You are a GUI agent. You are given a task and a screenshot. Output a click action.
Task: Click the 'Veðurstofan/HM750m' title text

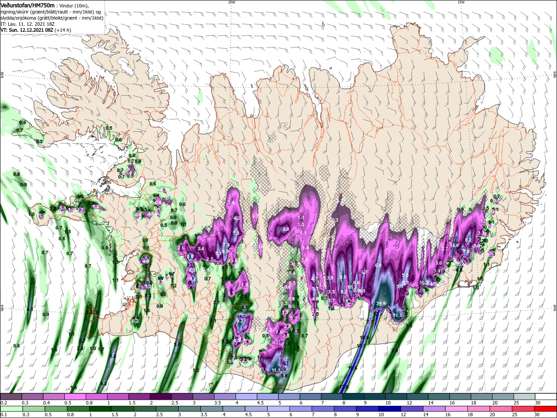click(28, 5)
